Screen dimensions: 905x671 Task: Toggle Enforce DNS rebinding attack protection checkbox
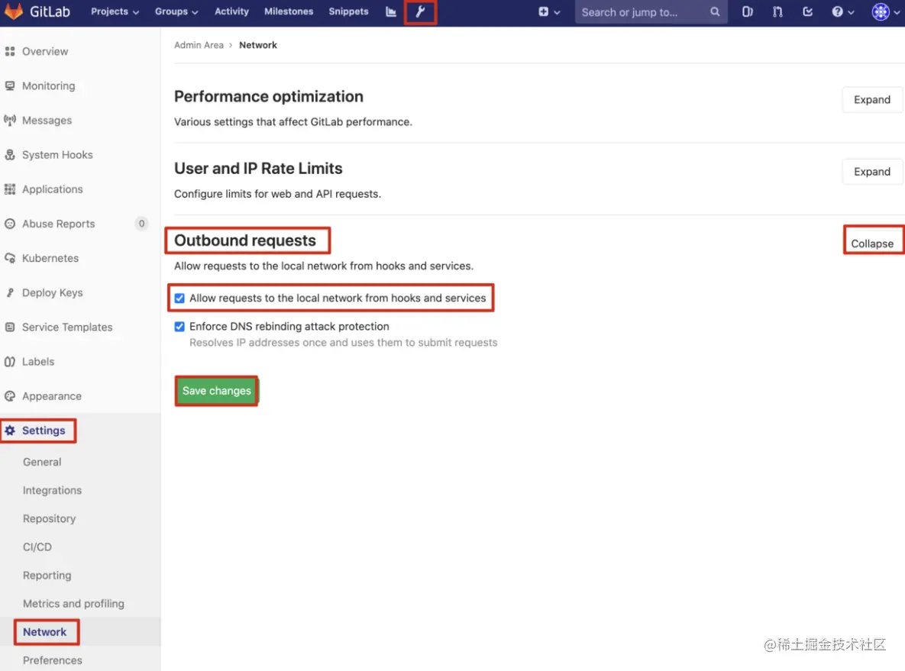coord(179,327)
